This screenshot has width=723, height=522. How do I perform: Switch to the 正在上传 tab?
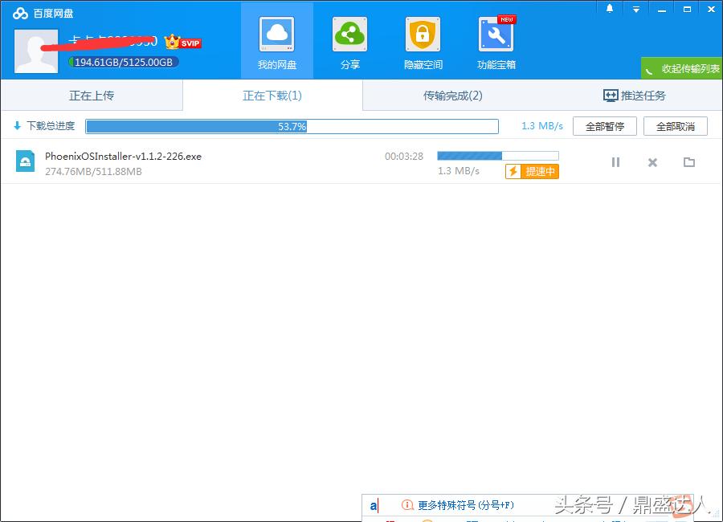coord(91,95)
